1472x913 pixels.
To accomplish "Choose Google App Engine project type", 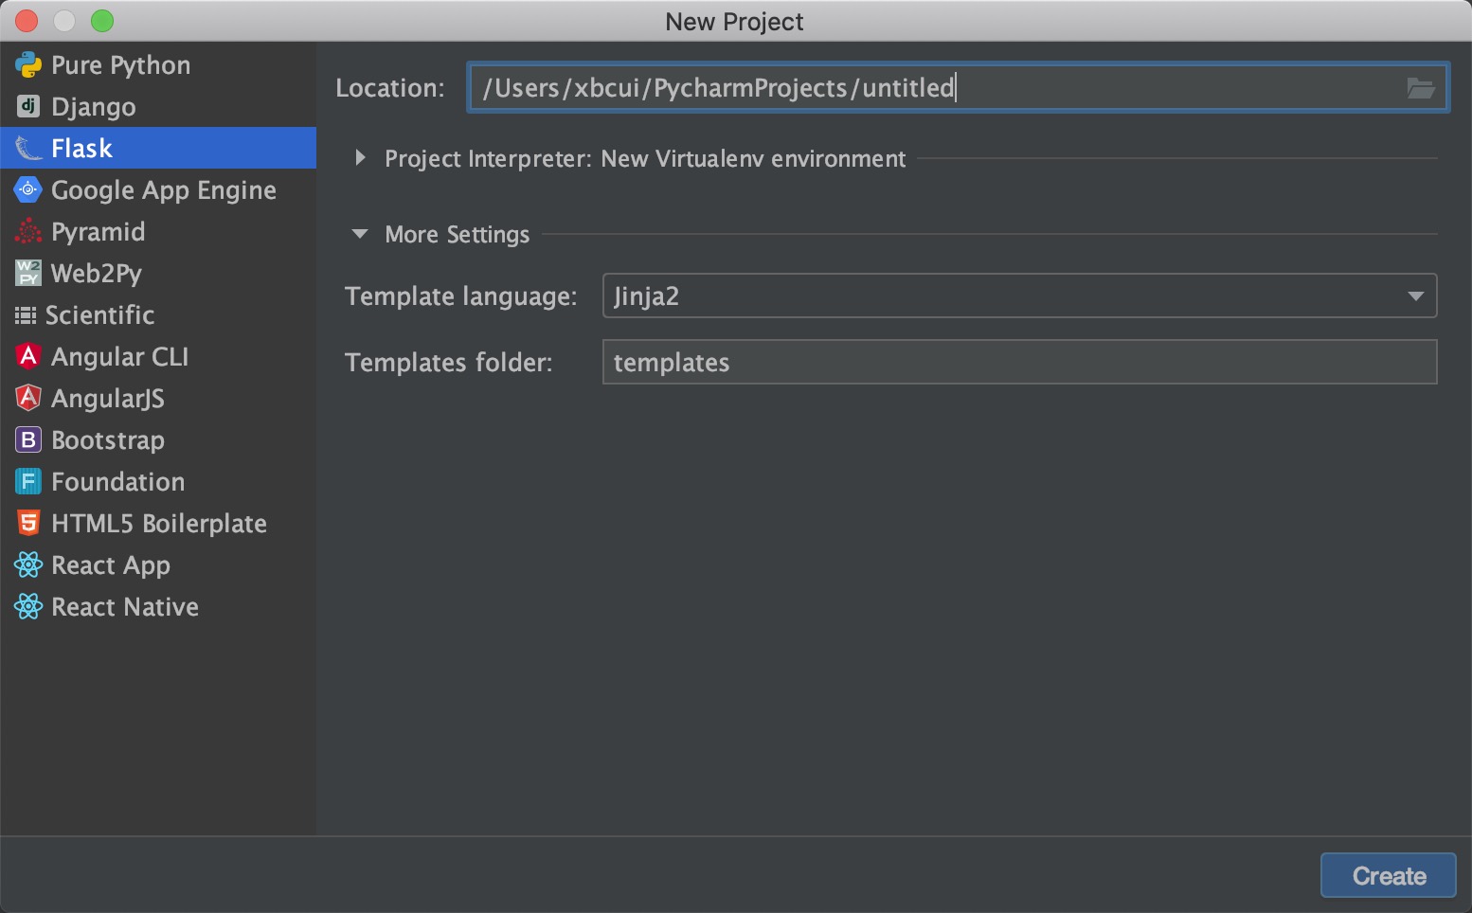I will (158, 190).
